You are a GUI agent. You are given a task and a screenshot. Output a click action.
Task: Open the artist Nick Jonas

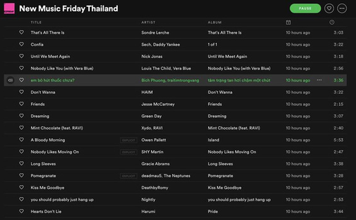click(x=152, y=56)
